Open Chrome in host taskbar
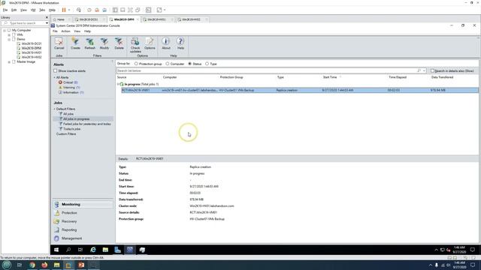Screen dimensions: 481x270 (32, 265)
